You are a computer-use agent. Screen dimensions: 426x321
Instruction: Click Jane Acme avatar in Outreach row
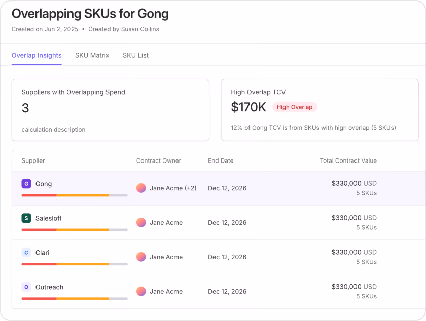(141, 291)
